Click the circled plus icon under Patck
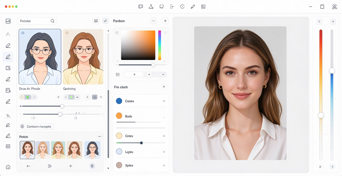 [92, 166]
